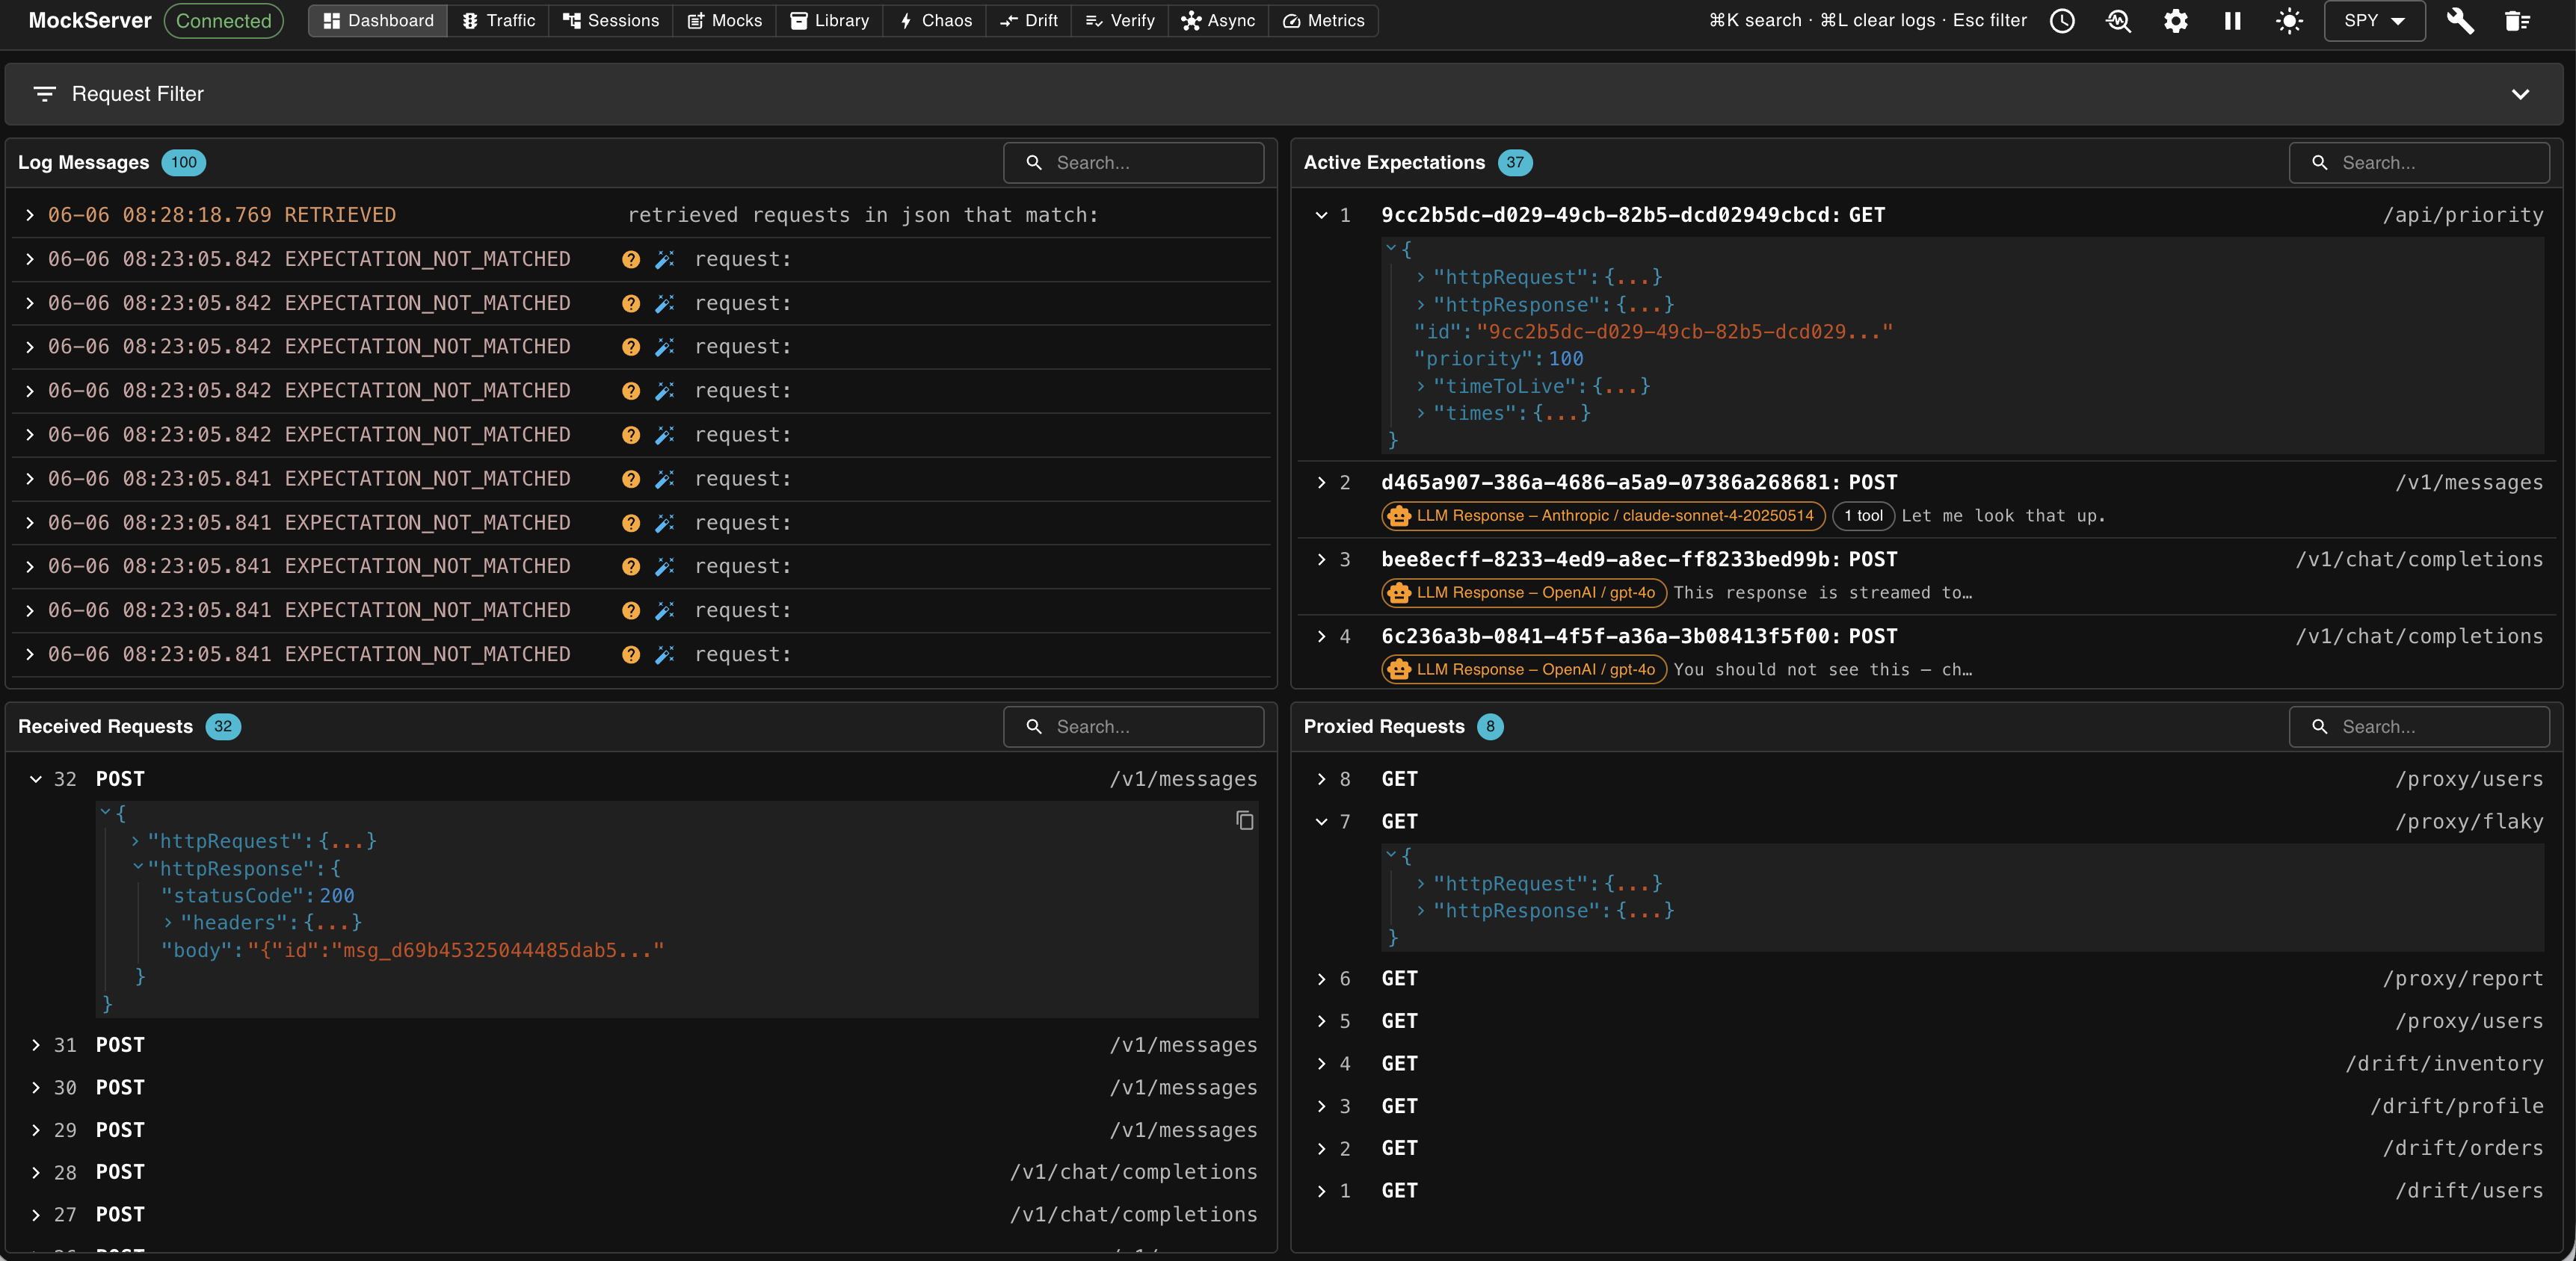
Task: Expand "httpResponse" in proxied request 7
Action: coord(1420,911)
